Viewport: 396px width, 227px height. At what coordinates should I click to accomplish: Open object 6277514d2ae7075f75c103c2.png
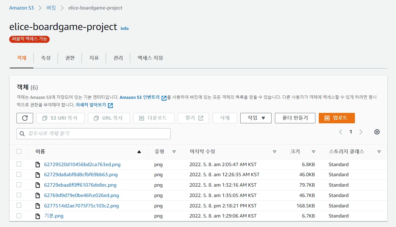click(82, 206)
